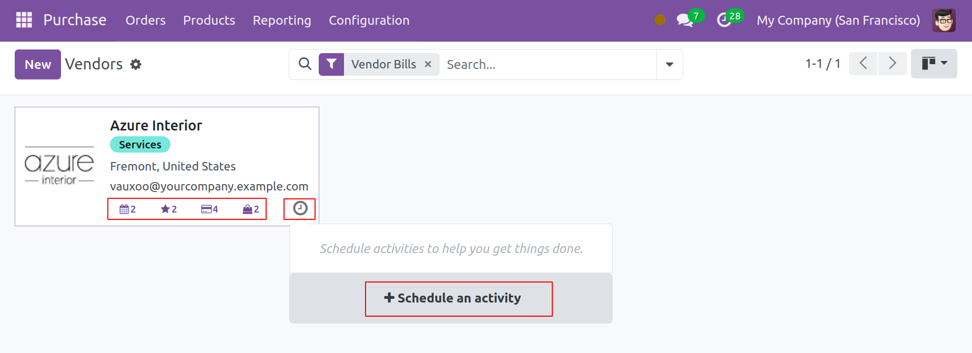Click the shopping bag purchases icon
This screenshot has width=972, height=353.
(250, 209)
